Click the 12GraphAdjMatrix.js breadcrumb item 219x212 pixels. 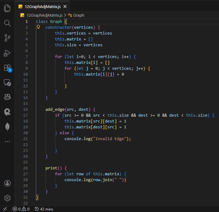pos(45,15)
